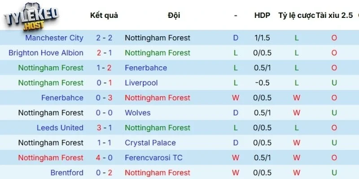This screenshot has height=179, width=359.
Task: Click the Tỷ lệ cược column header
Action: 296,15
